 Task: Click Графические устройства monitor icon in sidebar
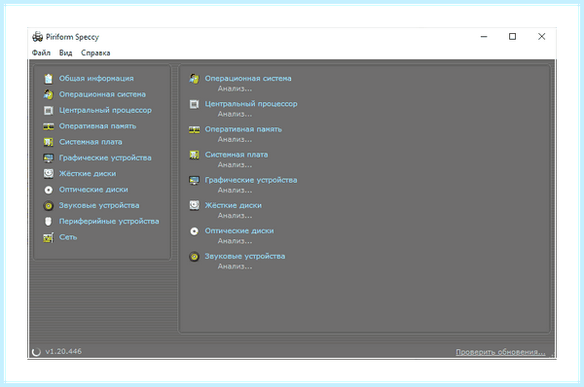tap(49, 158)
